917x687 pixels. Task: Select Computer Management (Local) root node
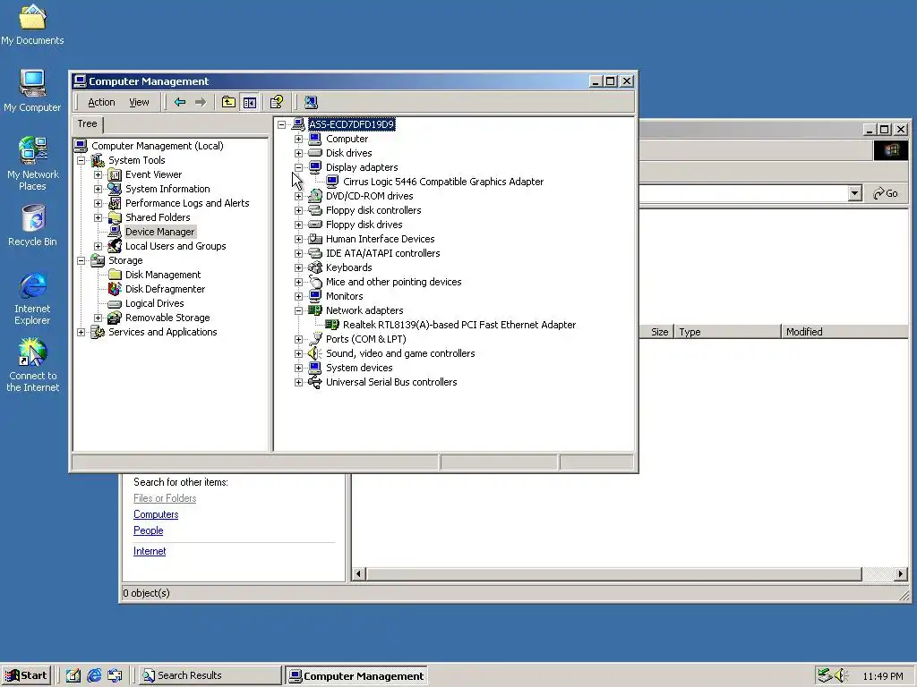[158, 146]
